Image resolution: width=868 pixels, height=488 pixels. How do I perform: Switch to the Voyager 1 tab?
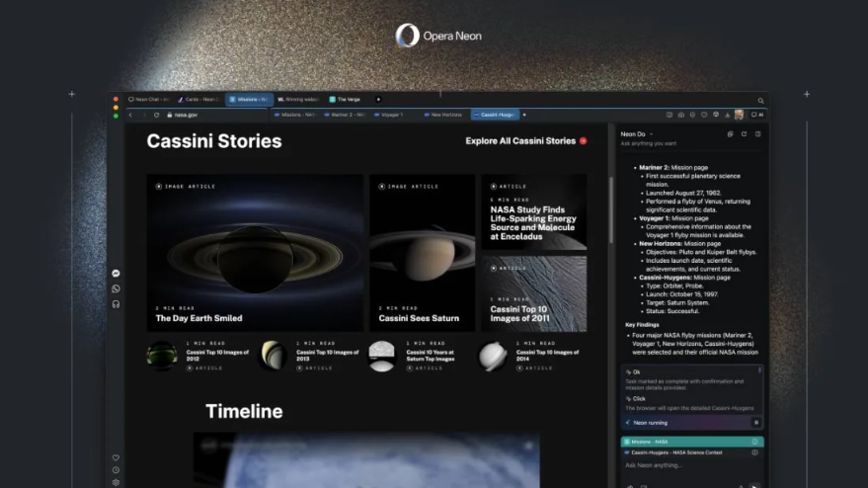pyautogui.click(x=392, y=115)
